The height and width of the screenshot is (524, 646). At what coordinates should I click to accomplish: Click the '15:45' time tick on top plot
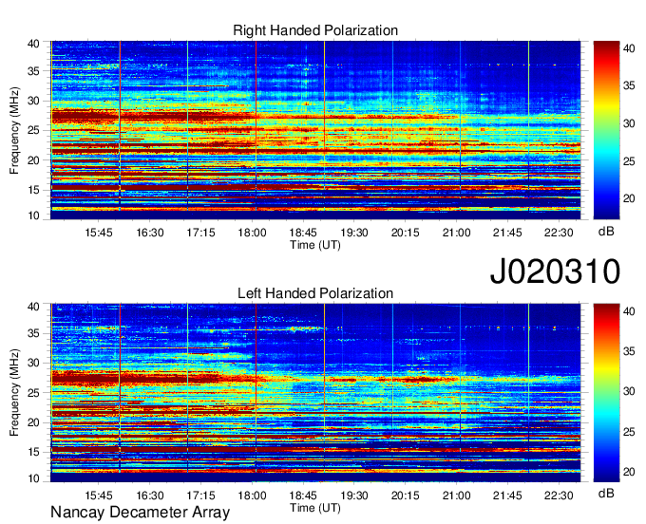pyautogui.click(x=99, y=233)
